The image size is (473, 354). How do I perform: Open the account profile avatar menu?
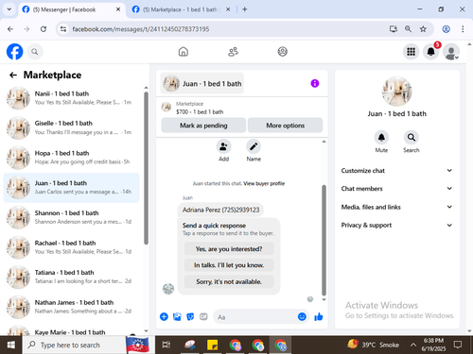[451, 52]
